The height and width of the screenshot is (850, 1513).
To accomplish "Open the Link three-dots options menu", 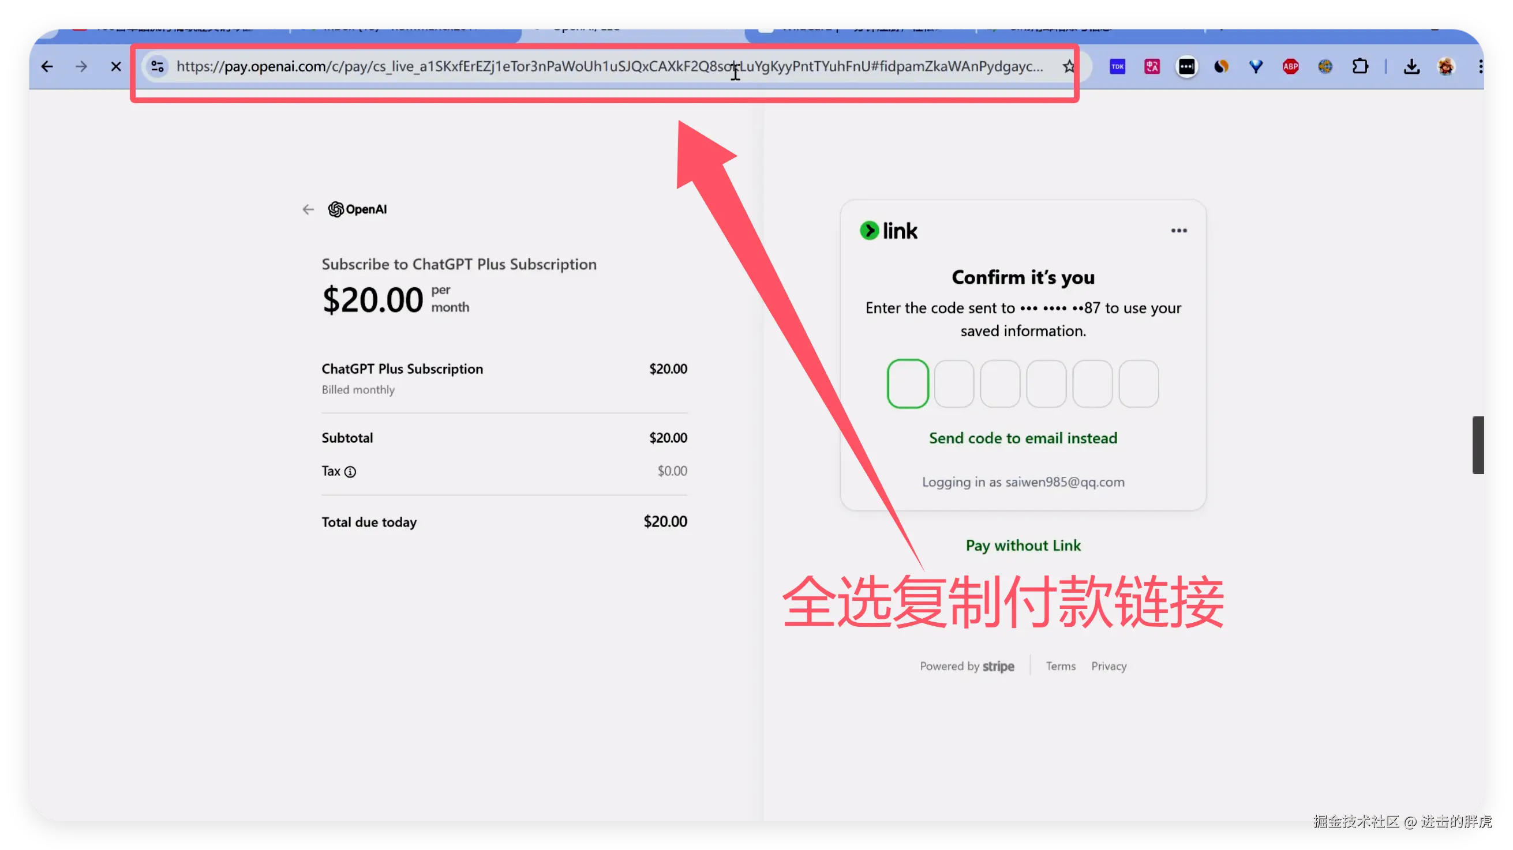I will 1178,231.
